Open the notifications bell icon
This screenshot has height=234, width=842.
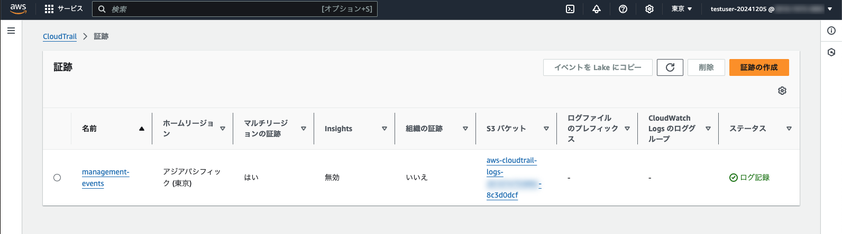tap(597, 9)
